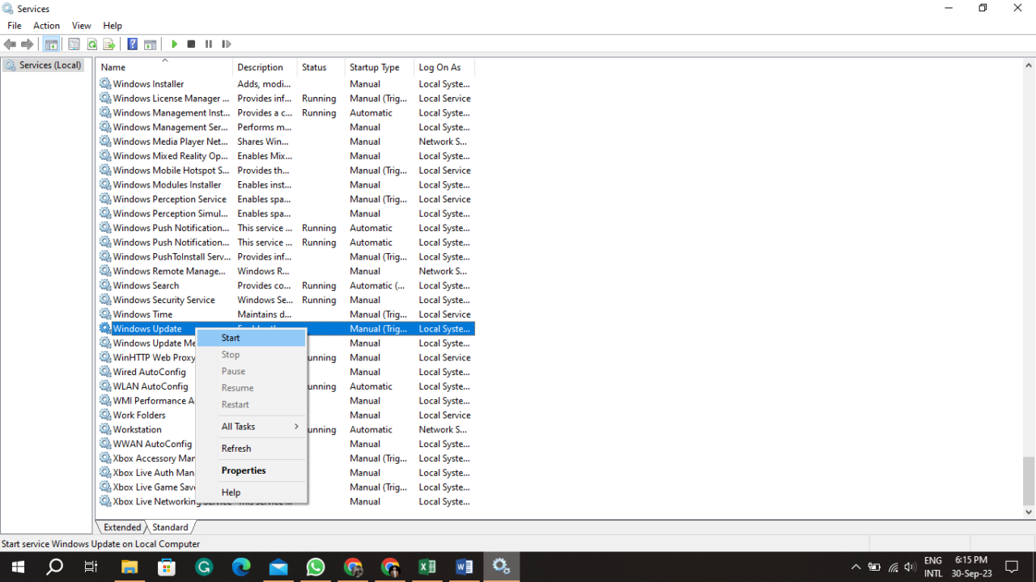The image size is (1036, 582).
Task: Expand hidden icons in the system tray
Action: click(x=856, y=567)
